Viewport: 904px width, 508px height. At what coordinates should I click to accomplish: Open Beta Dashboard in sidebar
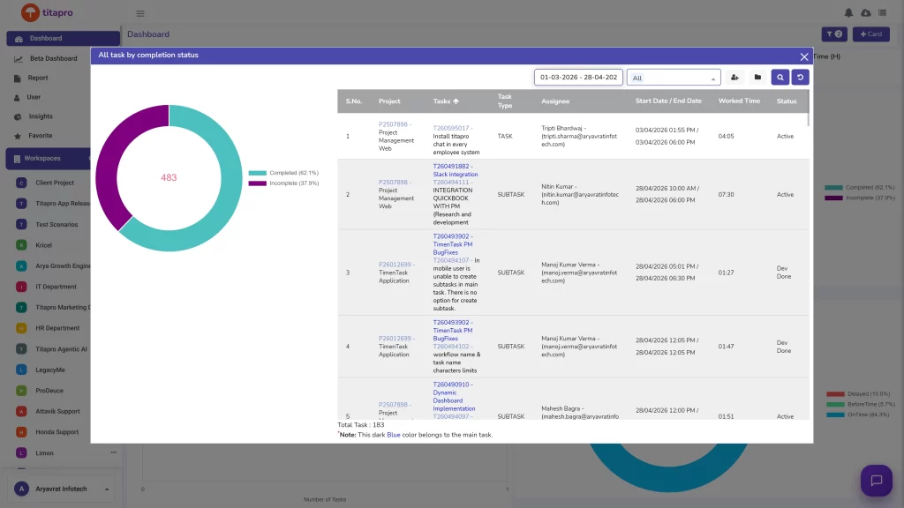click(x=53, y=59)
